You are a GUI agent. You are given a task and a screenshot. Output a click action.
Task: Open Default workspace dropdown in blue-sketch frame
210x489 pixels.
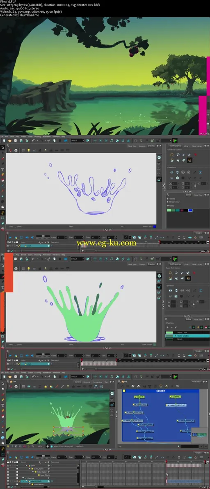click(78, 141)
